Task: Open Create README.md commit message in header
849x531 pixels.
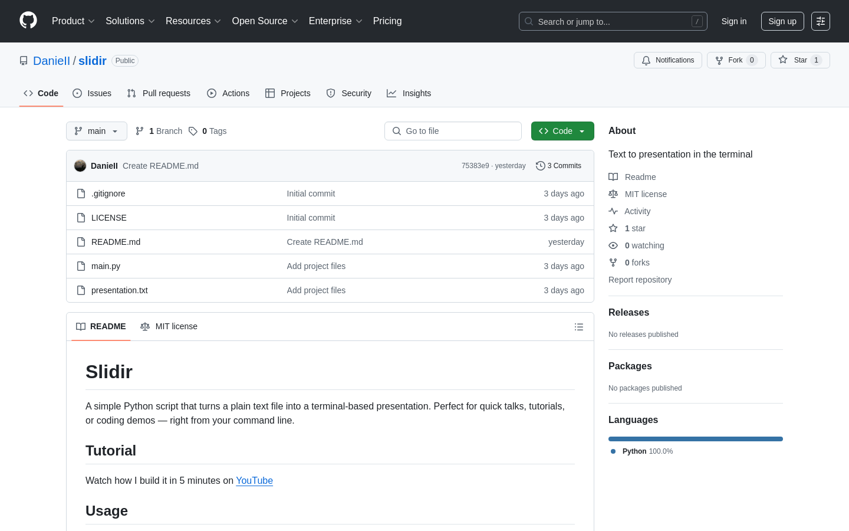Action: (x=160, y=166)
